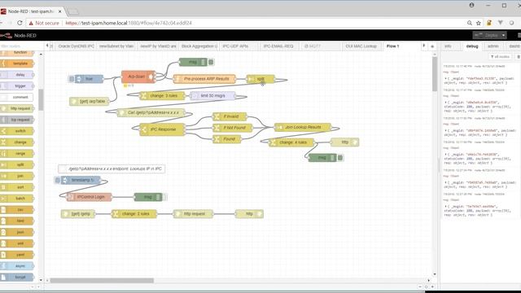Select the join node in the palette
Screen dimensions: 521x293
(17, 176)
